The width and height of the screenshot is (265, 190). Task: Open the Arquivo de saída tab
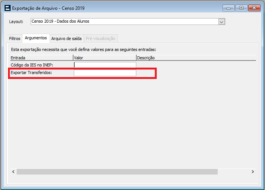point(66,39)
